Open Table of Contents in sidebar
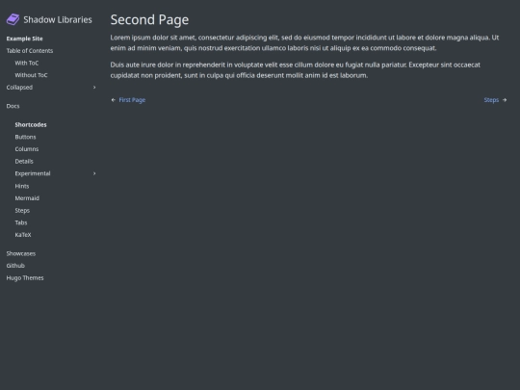This screenshot has height=390, width=520. pyautogui.click(x=30, y=51)
